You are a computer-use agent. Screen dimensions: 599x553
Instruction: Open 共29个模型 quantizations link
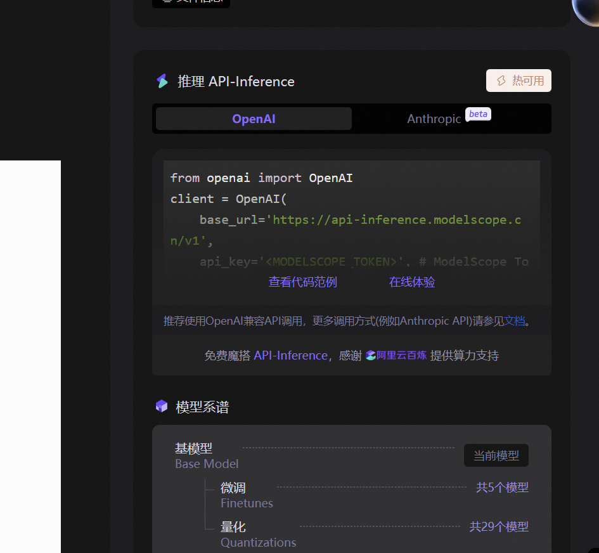click(x=499, y=527)
